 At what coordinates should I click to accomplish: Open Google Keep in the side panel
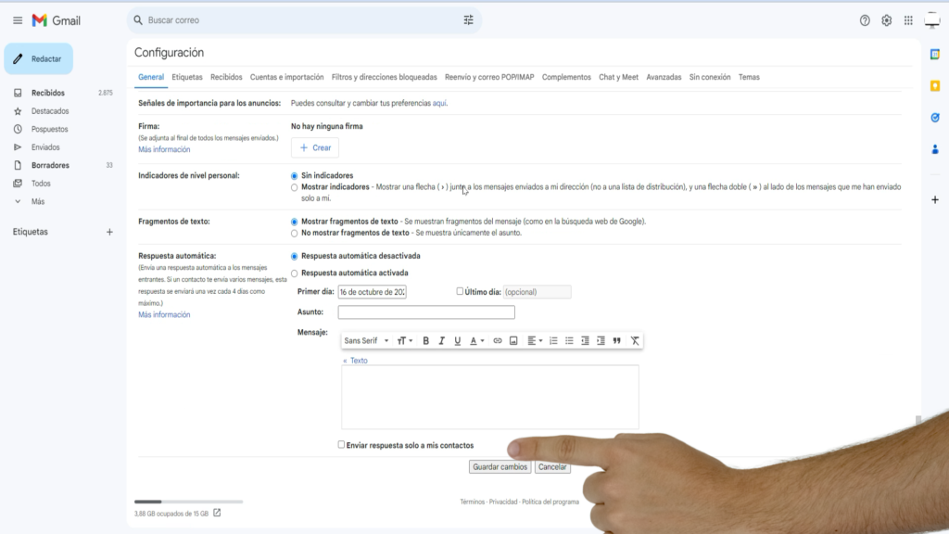click(936, 86)
